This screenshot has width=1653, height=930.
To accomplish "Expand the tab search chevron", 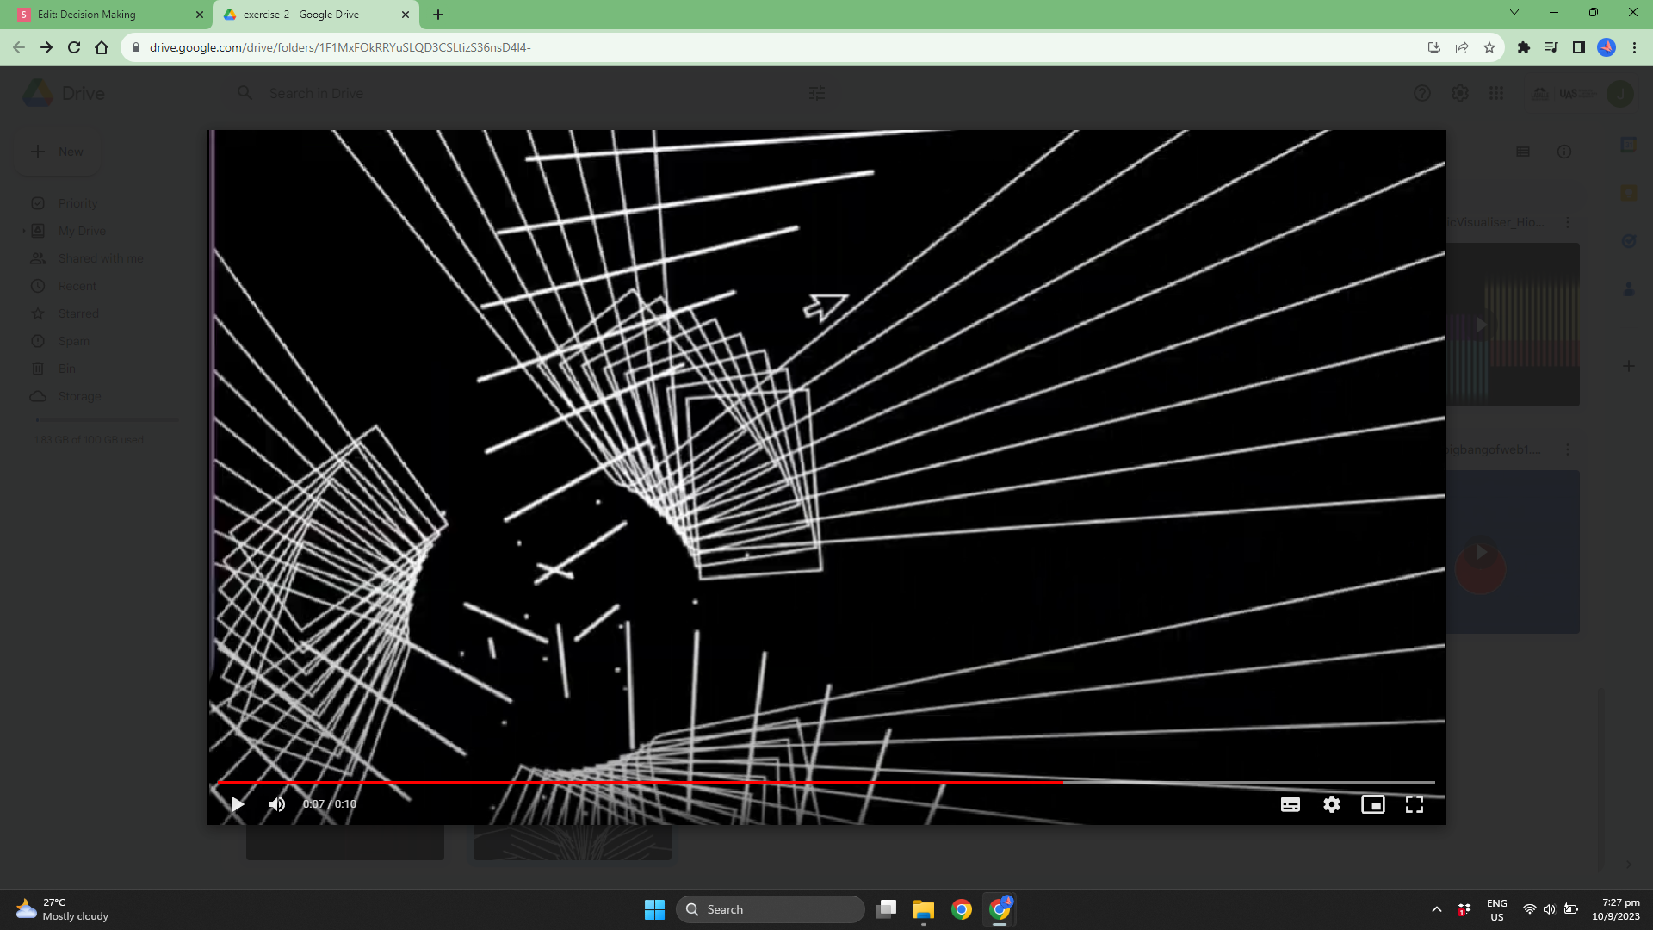I will 1514,12.
